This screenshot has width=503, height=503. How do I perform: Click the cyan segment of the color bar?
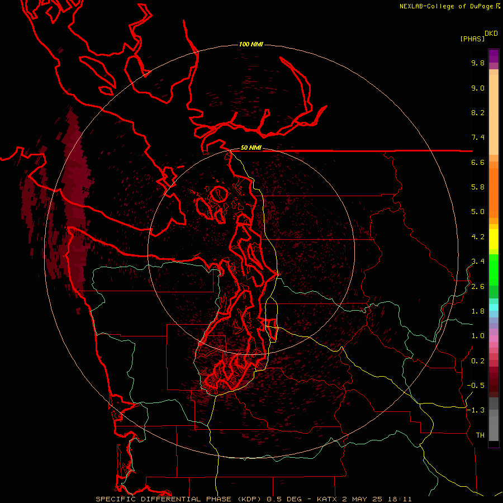493,307
